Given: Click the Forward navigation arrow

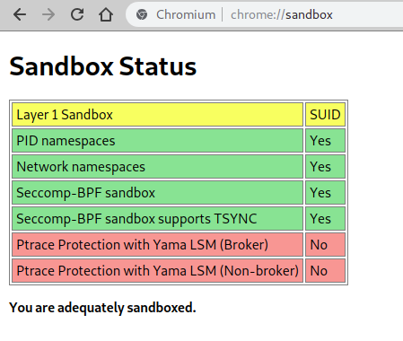Looking at the screenshot, I should coord(48,14).
